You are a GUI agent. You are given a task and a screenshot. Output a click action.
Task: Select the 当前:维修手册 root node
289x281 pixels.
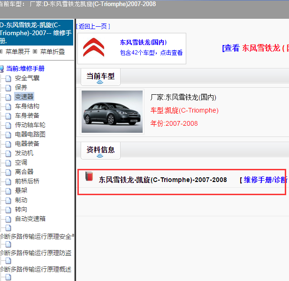click(x=25, y=68)
